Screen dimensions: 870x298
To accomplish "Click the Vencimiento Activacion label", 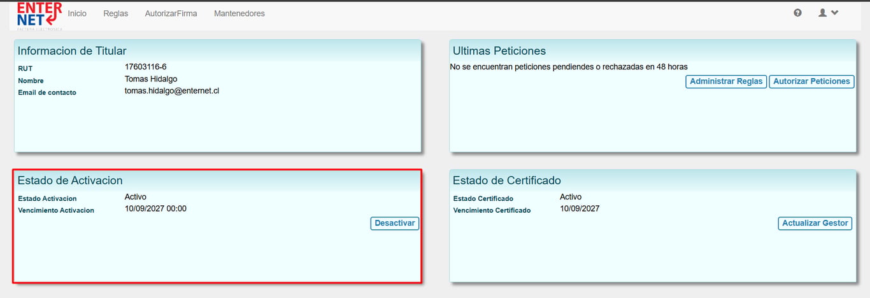I will [56, 210].
